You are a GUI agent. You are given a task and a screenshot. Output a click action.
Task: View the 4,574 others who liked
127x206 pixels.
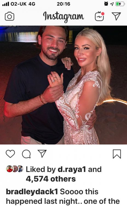click(51, 179)
